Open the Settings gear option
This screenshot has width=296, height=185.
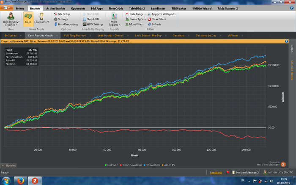[61, 19]
